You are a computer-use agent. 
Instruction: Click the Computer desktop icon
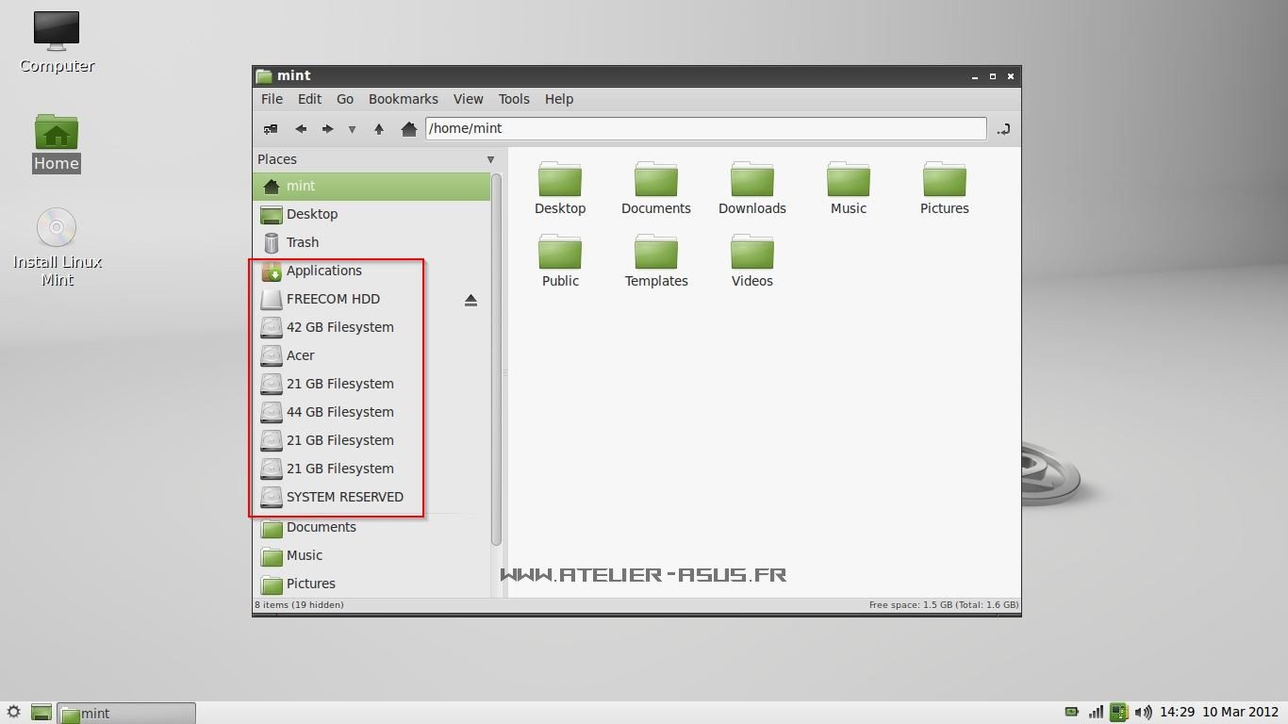click(57, 42)
